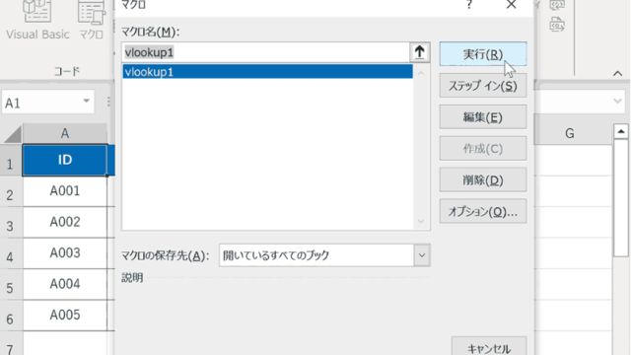This screenshot has width=631, height=355.
Task: Select vlookup1 in the macro list
Action: point(267,72)
